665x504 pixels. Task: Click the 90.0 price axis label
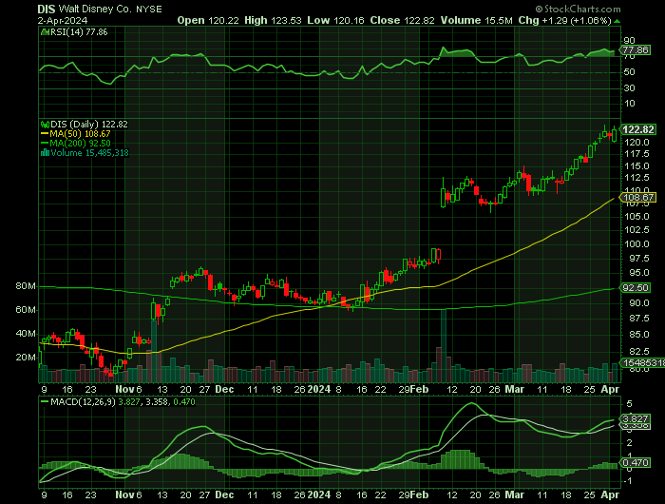[x=639, y=303]
